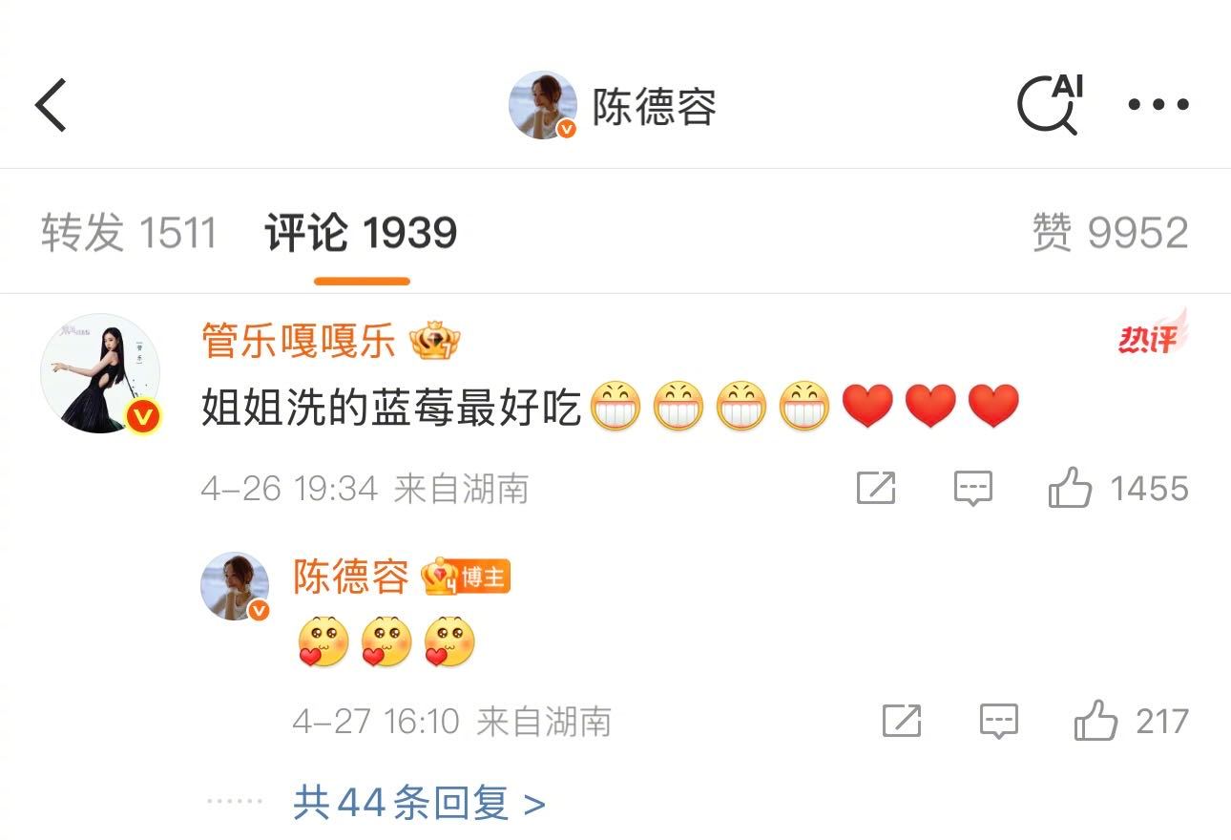1231x840 pixels.
Task: Expand 共44条回复 replies
Action: pos(419,803)
